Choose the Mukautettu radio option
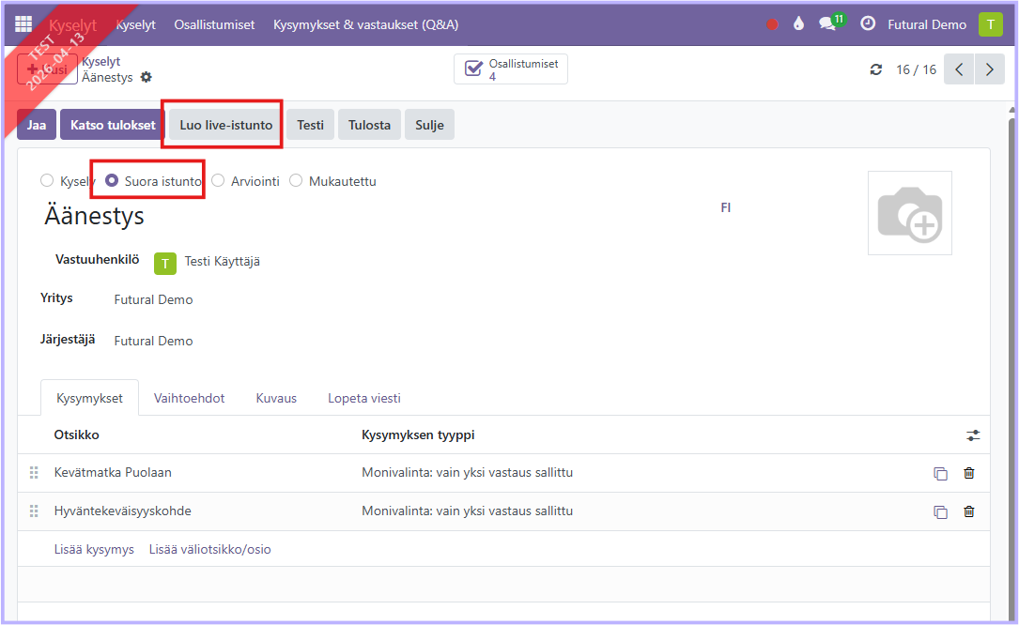This screenshot has height=625, width=1019. coord(296,181)
